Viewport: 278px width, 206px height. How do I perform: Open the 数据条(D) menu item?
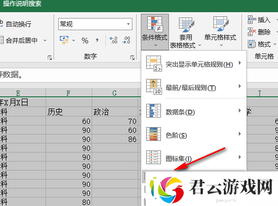click(x=194, y=111)
